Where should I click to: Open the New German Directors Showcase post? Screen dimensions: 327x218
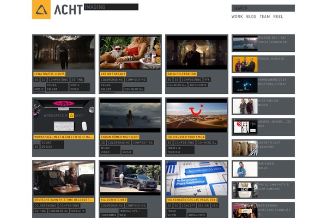(x=263, y=210)
